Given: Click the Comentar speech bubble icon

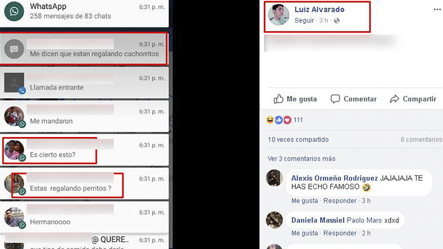Looking at the screenshot, I should (x=335, y=99).
